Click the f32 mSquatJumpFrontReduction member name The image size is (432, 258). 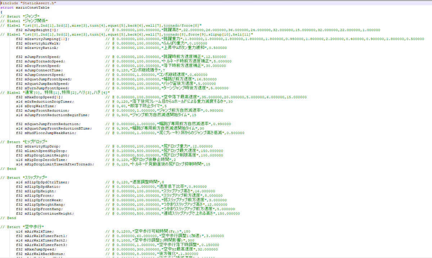pos(51,124)
